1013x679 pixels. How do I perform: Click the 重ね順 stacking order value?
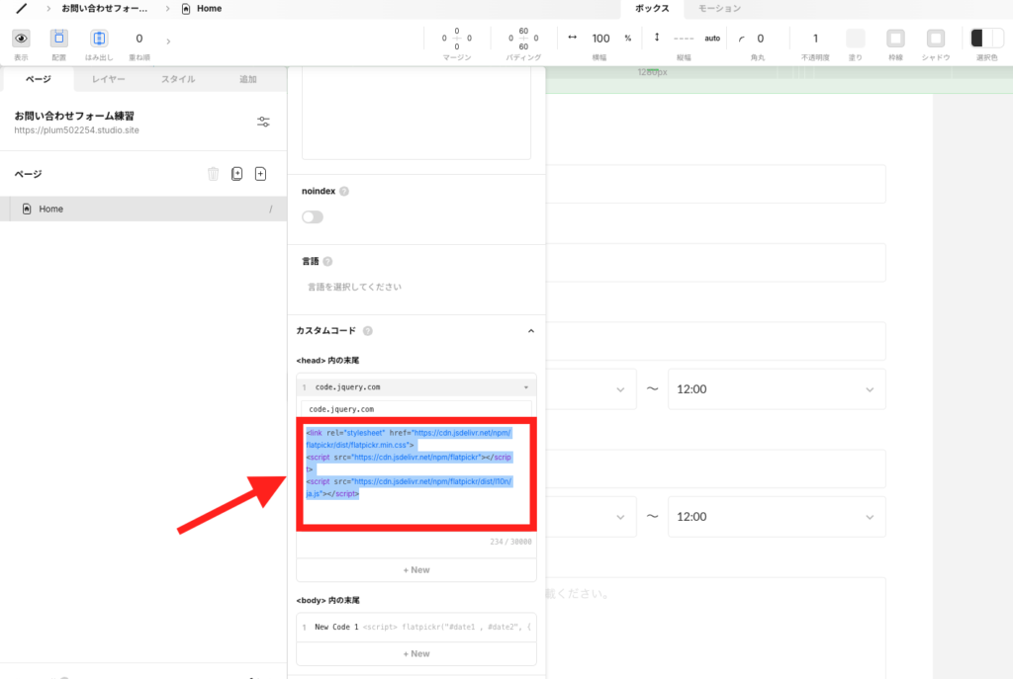(x=138, y=39)
